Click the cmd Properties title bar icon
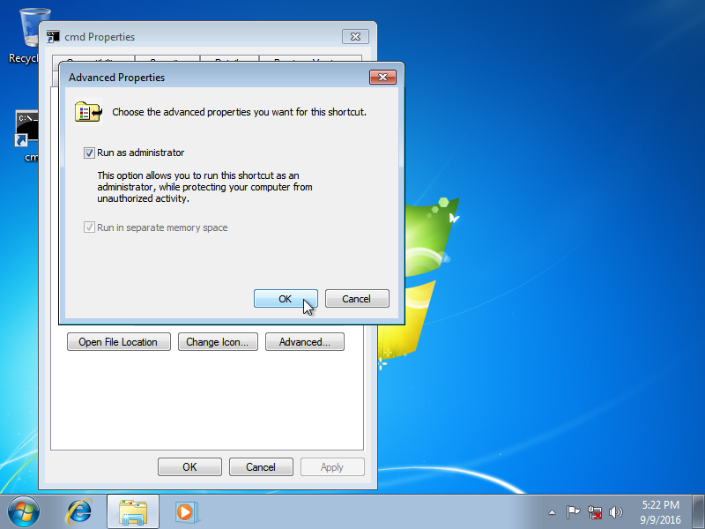The image size is (705, 529). pos(53,37)
